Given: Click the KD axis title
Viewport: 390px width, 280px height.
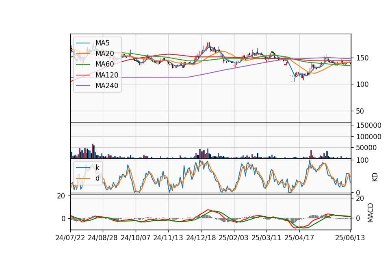Looking at the screenshot, I should tap(375, 177).
